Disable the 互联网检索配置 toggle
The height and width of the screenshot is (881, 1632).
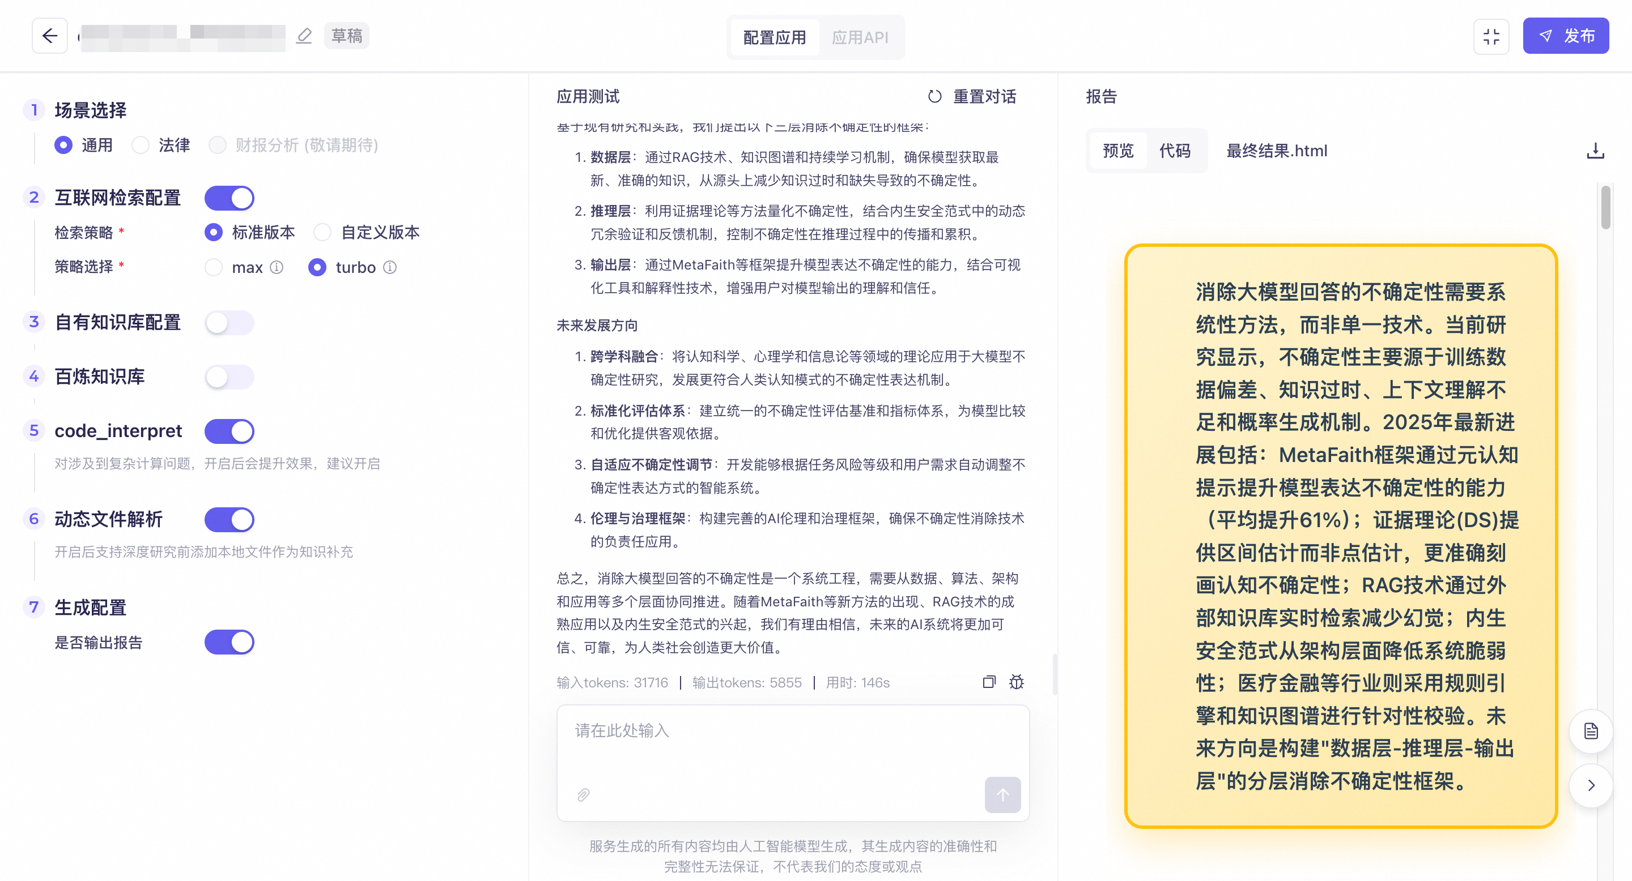(229, 198)
